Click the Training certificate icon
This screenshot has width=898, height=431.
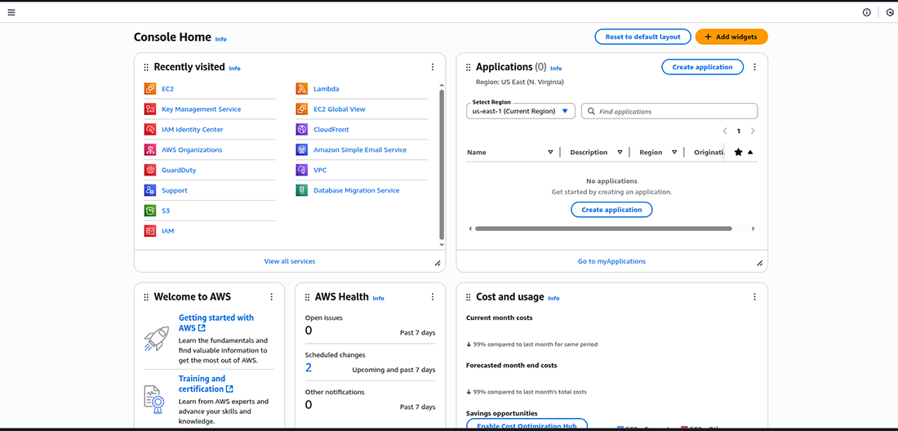coord(154,399)
